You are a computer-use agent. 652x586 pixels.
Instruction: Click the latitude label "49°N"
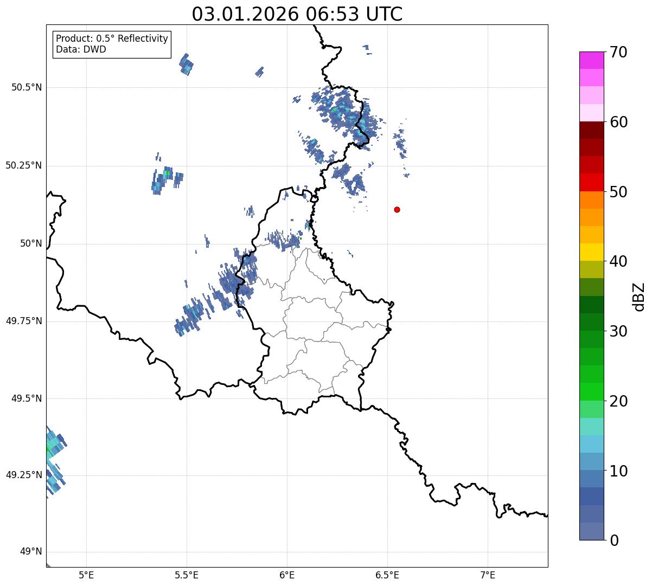(31, 552)
